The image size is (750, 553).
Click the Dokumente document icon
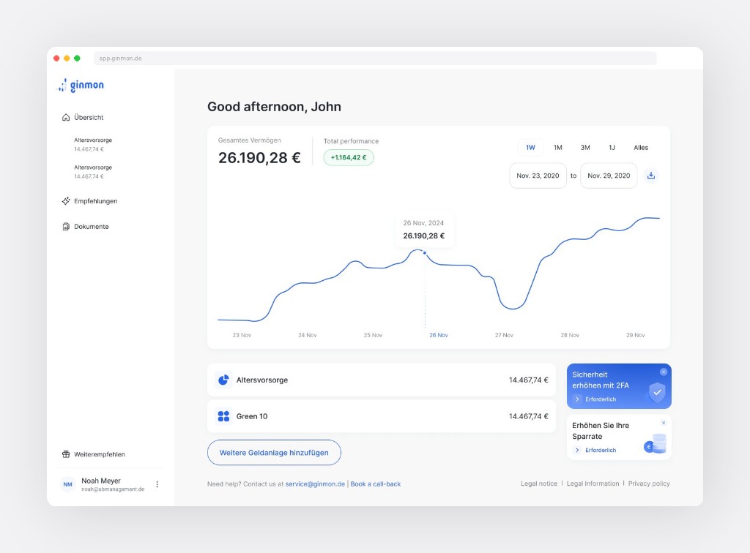tap(65, 227)
